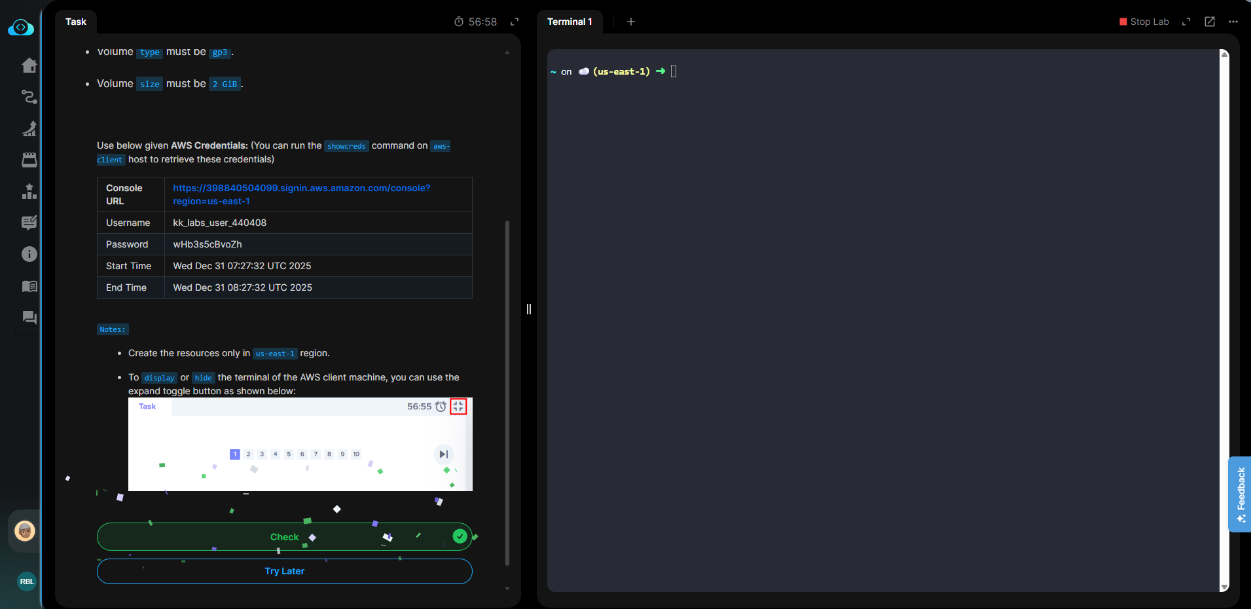The image size is (1251, 609).
Task: Switch to the Task tab
Action: pyautogui.click(x=76, y=22)
